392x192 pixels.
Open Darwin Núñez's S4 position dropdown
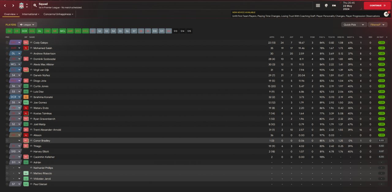tap(15, 75)
